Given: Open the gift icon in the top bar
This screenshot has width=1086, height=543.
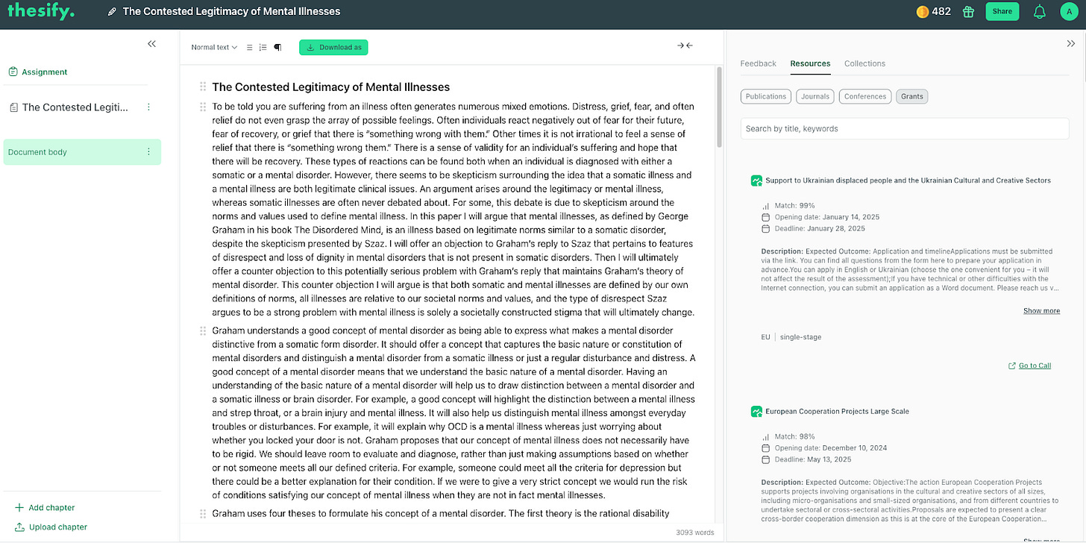Looking at the screenshot, I should coord(967,11).
